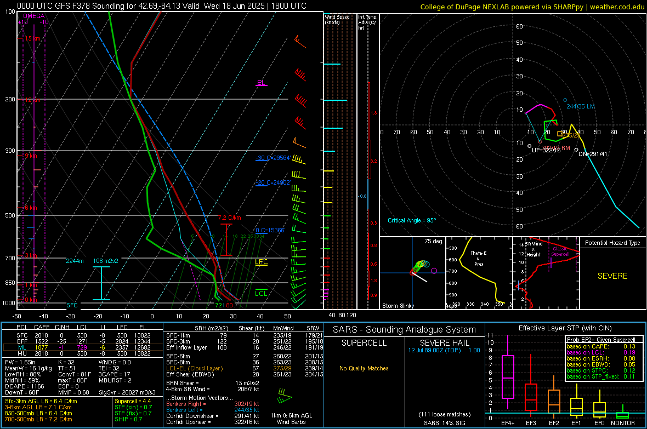The width and height of the screenshot is (647, 429).
Task: Click the (111 loose matches) text
Action: pyautogui.click(x=444, y=414)
